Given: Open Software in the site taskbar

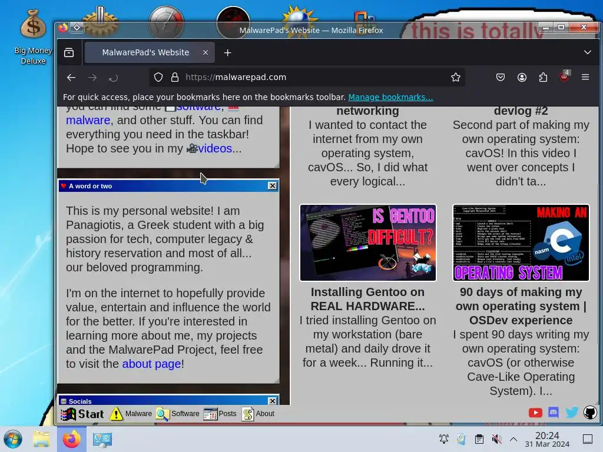Looking at the screenshot, I should click(x=178, y=414).
